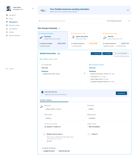
Task: Select Subscriptions in the sidebar
Action: pyautogui.click(x=13, y=22)
